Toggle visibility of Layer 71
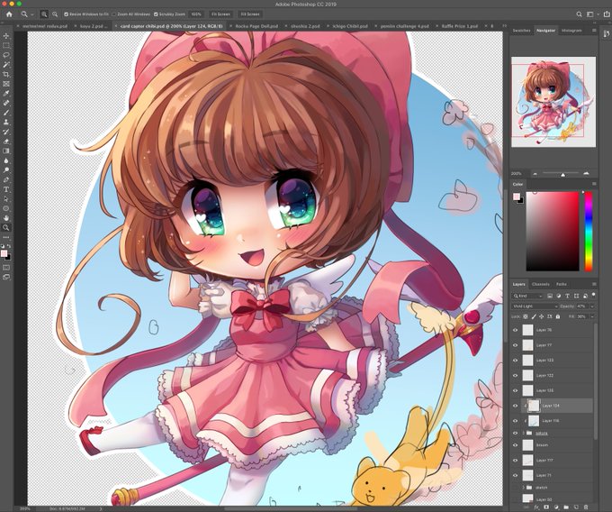 (515, 475)
